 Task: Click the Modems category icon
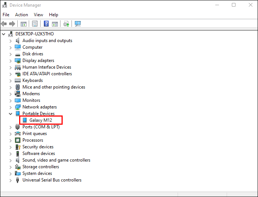pyautogui.click(x=18, y=94)
